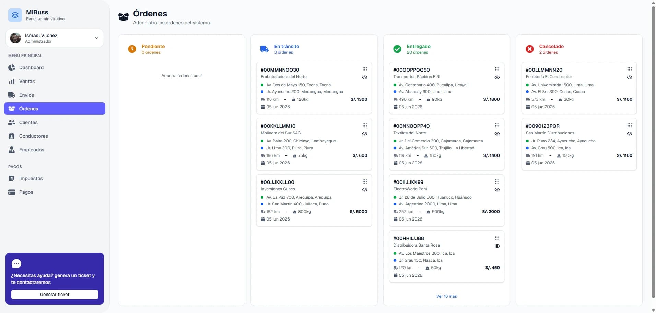This screenshot has height=313, width=656.
Task: Click the Clientes people icon
Action: pos(12,122)
